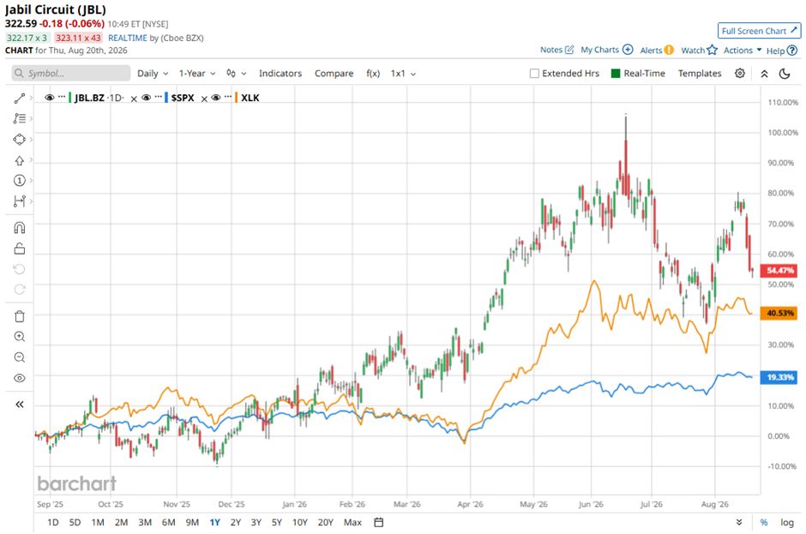Expand line tool options arrow
This screenshot has width=806, height=534.
(31, 98)
